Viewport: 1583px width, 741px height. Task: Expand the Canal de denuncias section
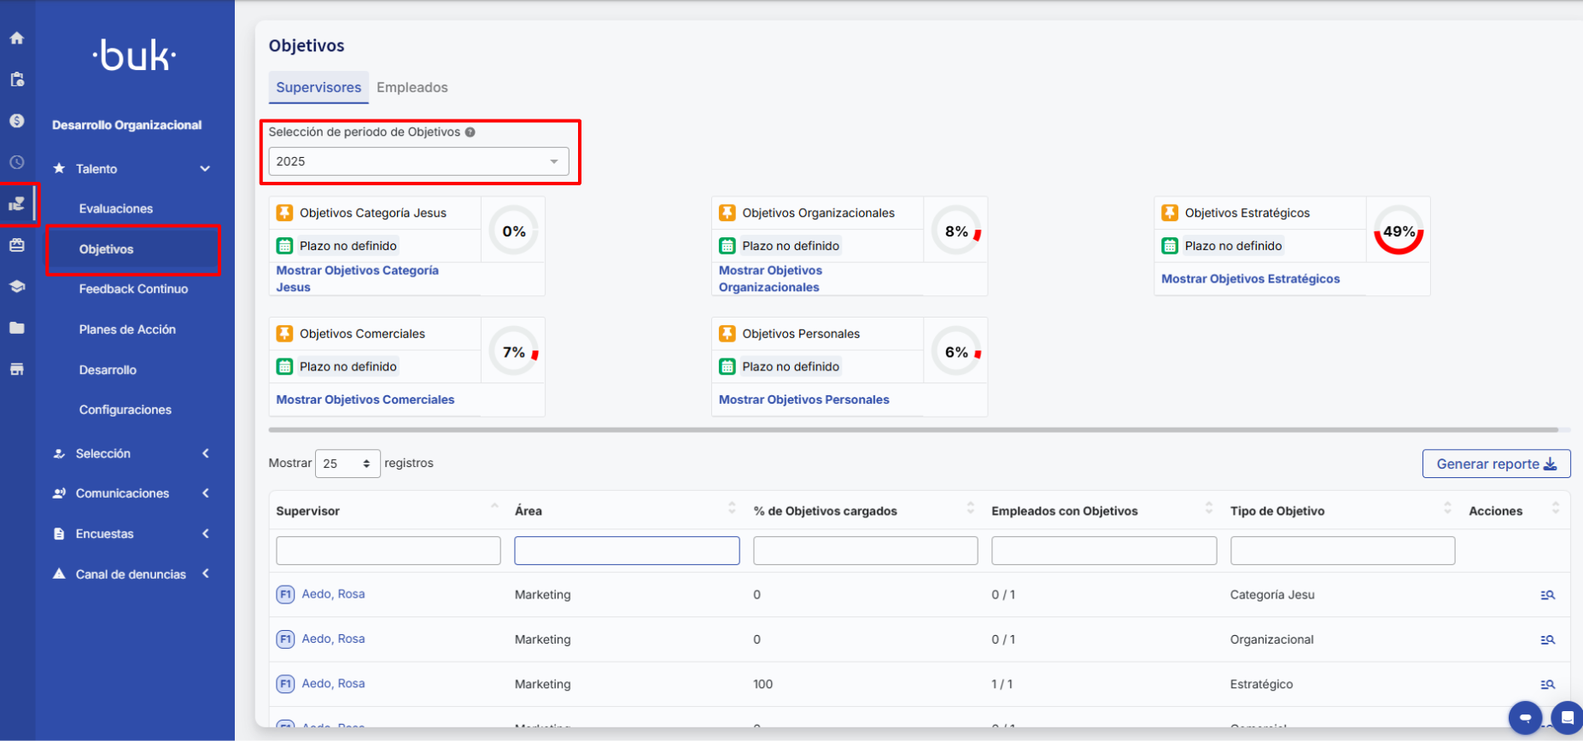click(x=131, y=575)
